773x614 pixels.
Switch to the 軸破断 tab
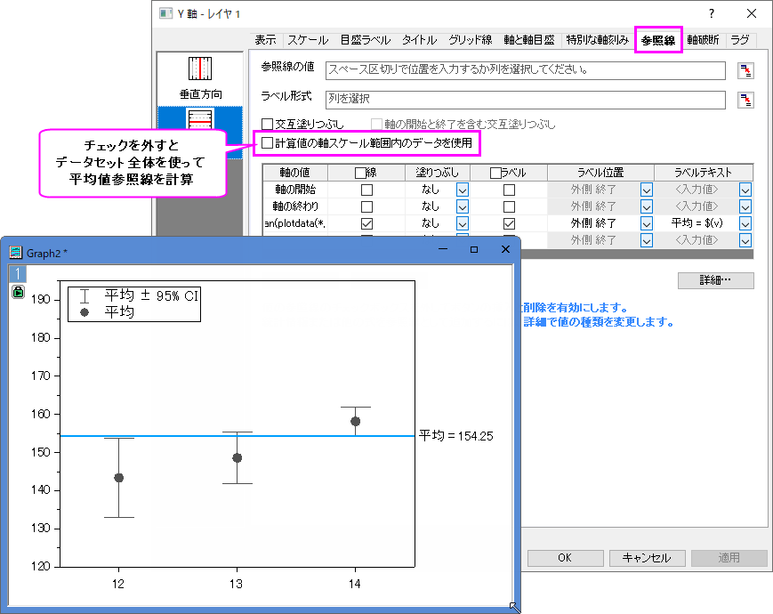pyautogui.click(x=703, y=40)
